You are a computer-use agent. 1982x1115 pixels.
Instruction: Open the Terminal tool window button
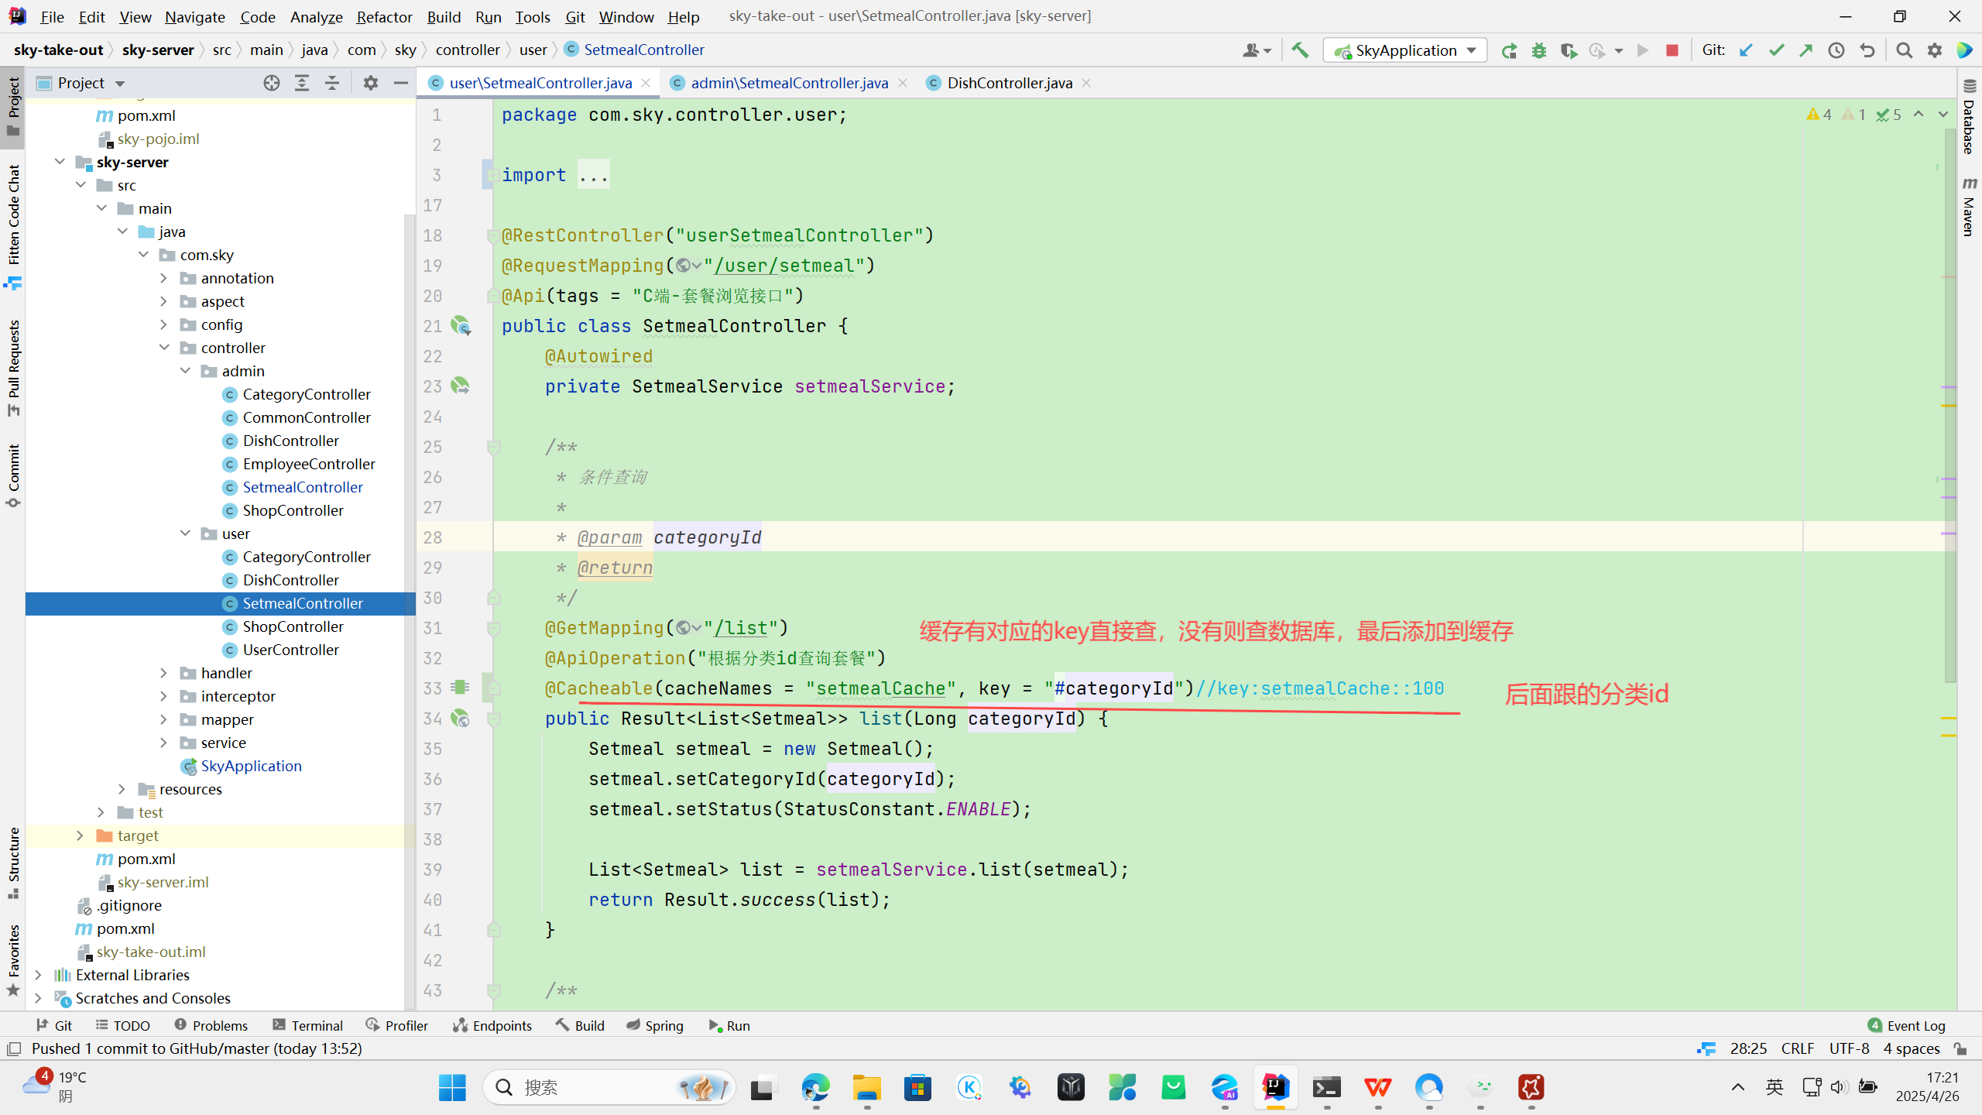(308, 1025)
